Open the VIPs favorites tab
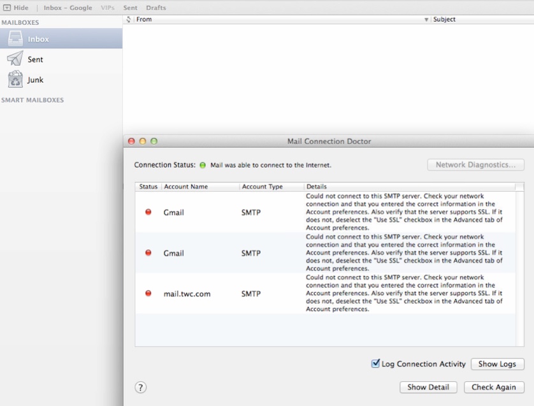Viewport: 534px width, 406px height. coord(108,8)
